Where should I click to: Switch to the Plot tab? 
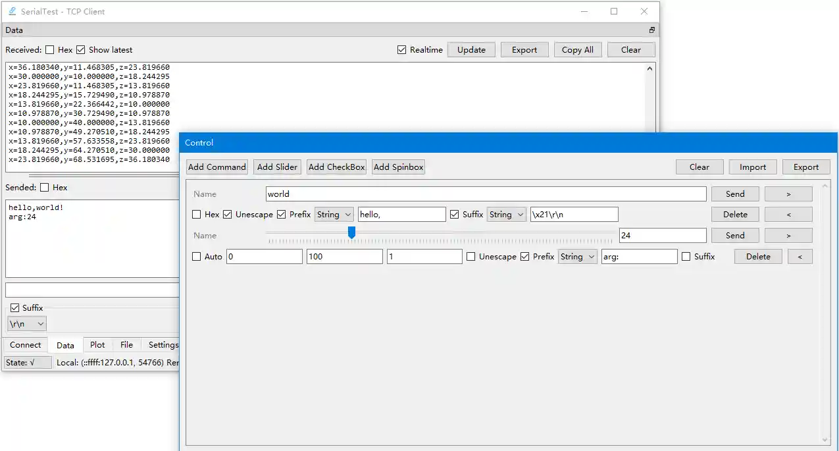[x=97, y=345]
